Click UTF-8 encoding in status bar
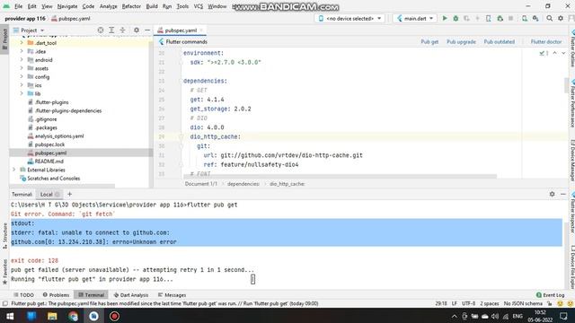This screenshot has width=575, height=323. click(468, 303)
